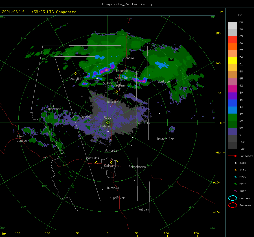Select the Stettler label
Image resolution: width=254 pixels, height=237 pixels.
pyautogui.click(x=165, y=81)
